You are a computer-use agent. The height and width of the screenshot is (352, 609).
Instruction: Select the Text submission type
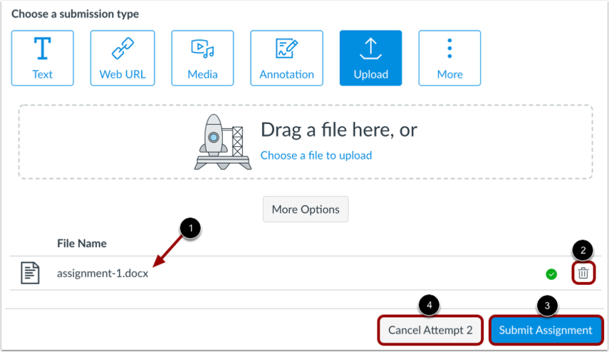[x=42, y=58]
